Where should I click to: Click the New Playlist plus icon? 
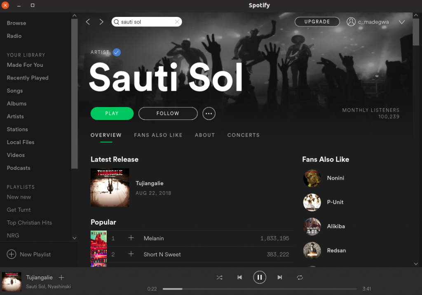tap(11, 254)
